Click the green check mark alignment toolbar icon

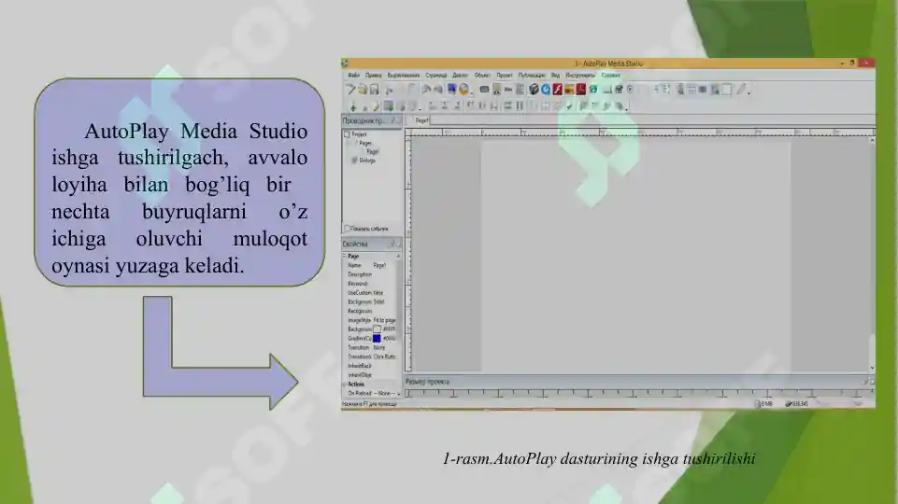click(569, 105)
